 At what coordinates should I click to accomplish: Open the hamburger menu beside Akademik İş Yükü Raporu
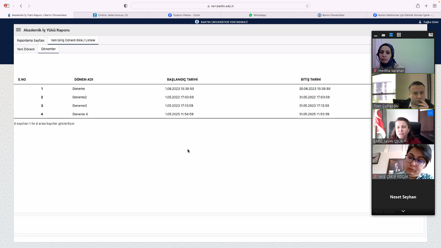click(x=18, y=30)
